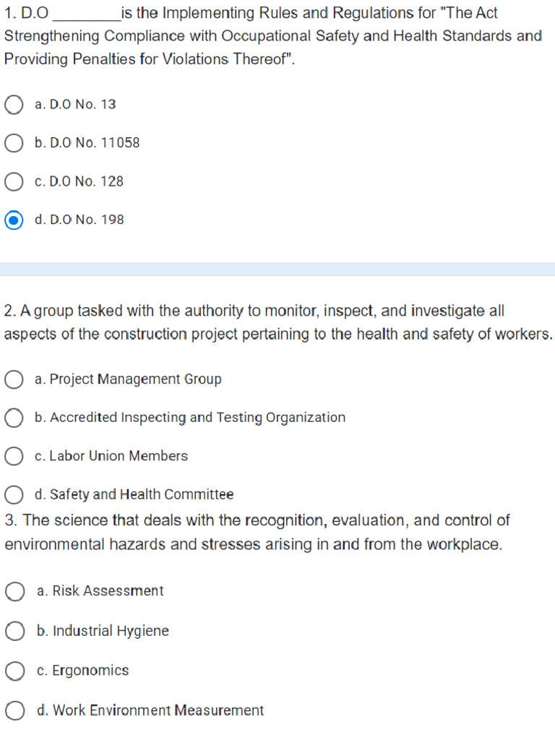Viewport: 555px width, 740px height.
Task: Click question 2 text about monitoring group
Action: [x=278, y=322]
